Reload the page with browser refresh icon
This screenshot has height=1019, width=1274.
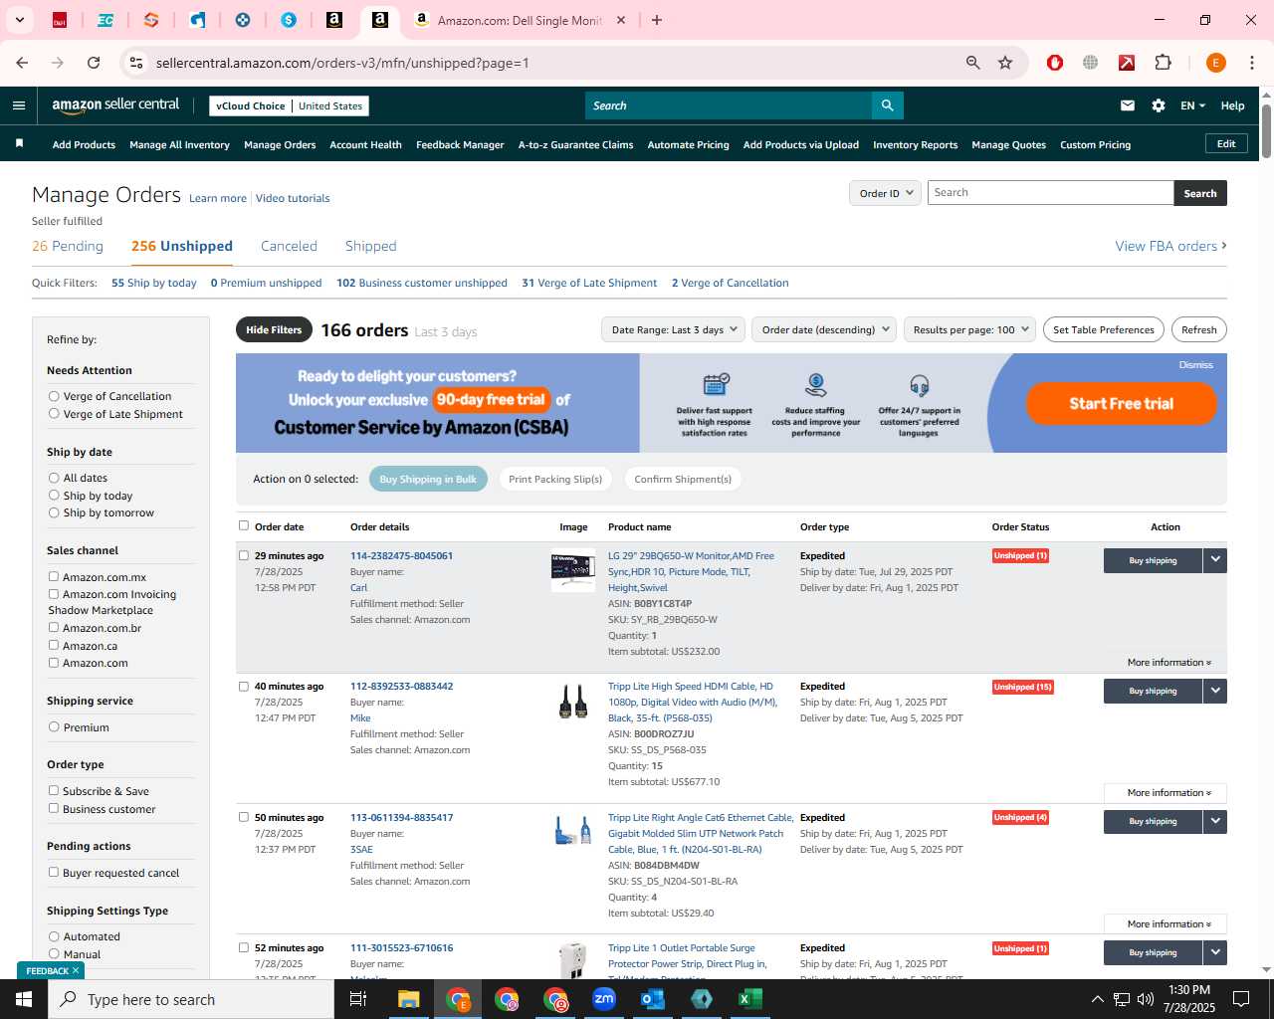tap(94, 63)
